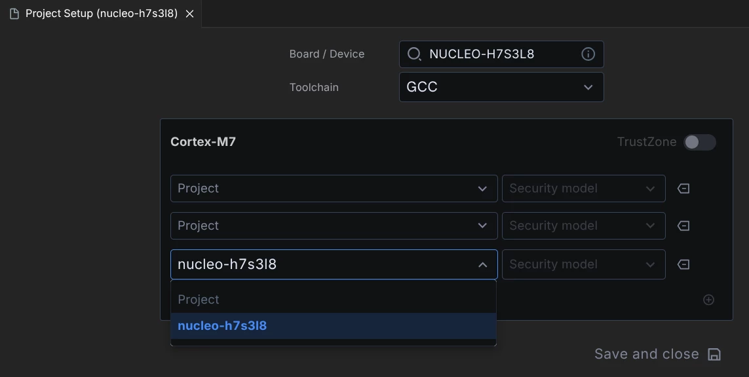The width and height of the screenshot is (749, 377).
Task: Open the GCC Toolchain dropdown
Action: pos(501,87)
